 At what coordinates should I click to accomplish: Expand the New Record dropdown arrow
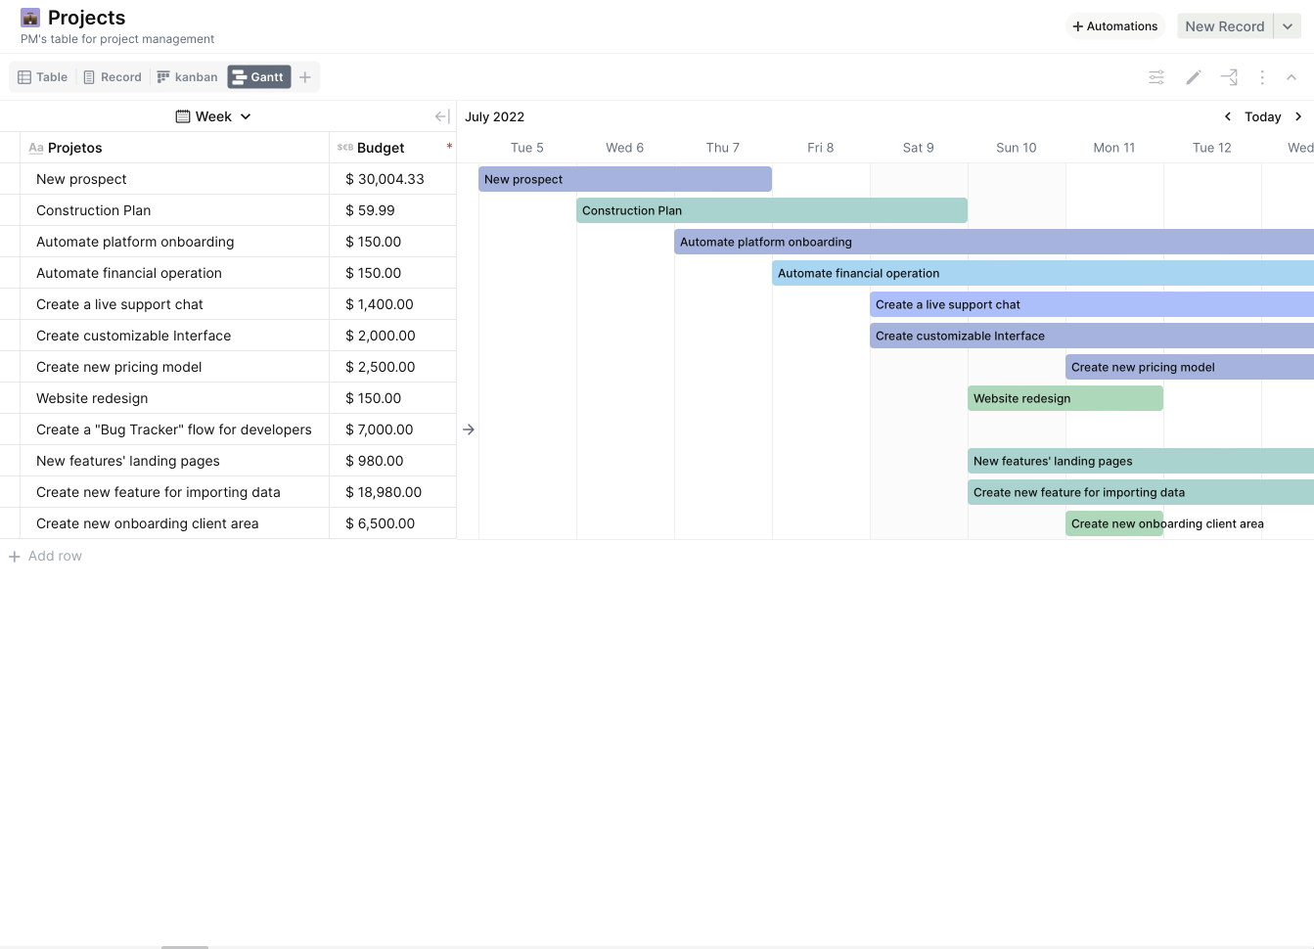coord(1288,26)
